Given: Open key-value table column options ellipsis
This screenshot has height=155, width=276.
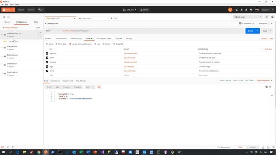Looking at the screenshot, I should click(x=261, y=49).
